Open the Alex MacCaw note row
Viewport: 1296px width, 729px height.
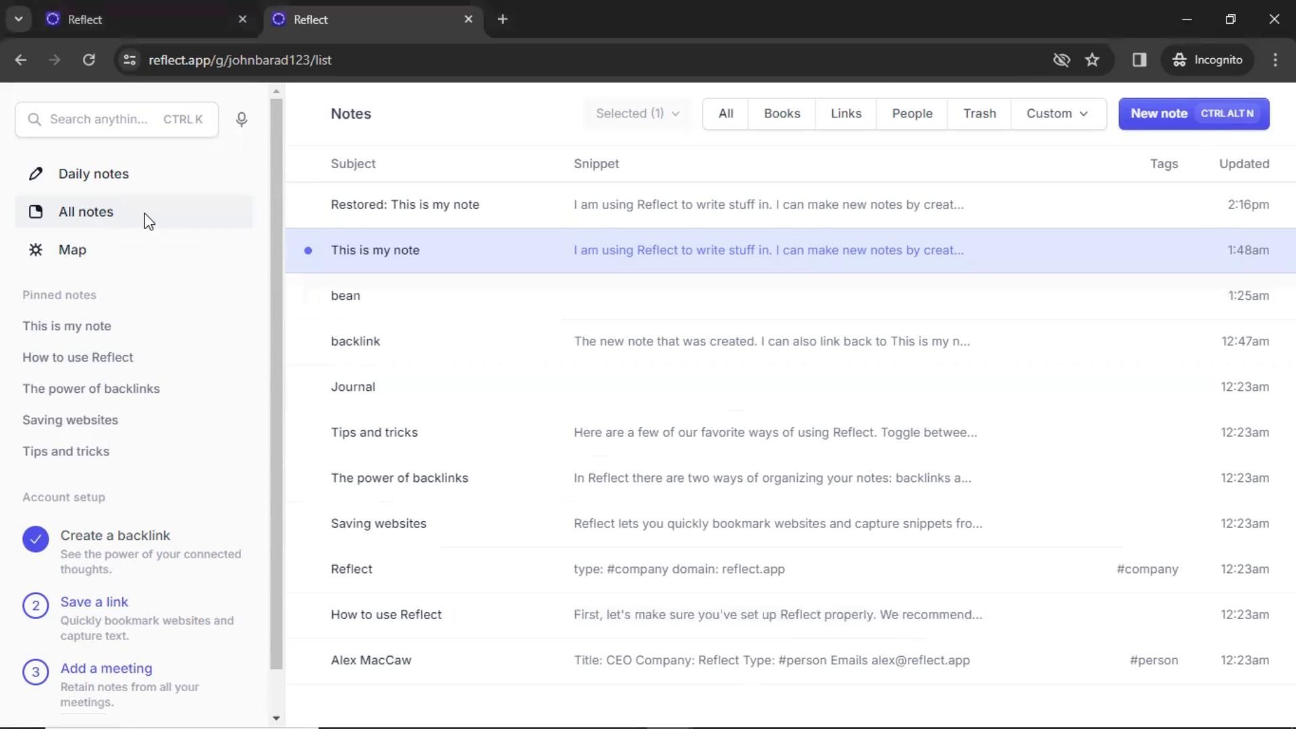click(x=790, y=660)
